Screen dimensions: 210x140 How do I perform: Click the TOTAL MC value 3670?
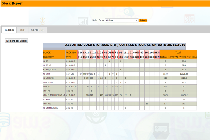[x=166, y=95]
